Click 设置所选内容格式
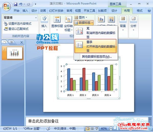Image resolution: width=153 pixels, height=132 pixels. tap(18, 24)
